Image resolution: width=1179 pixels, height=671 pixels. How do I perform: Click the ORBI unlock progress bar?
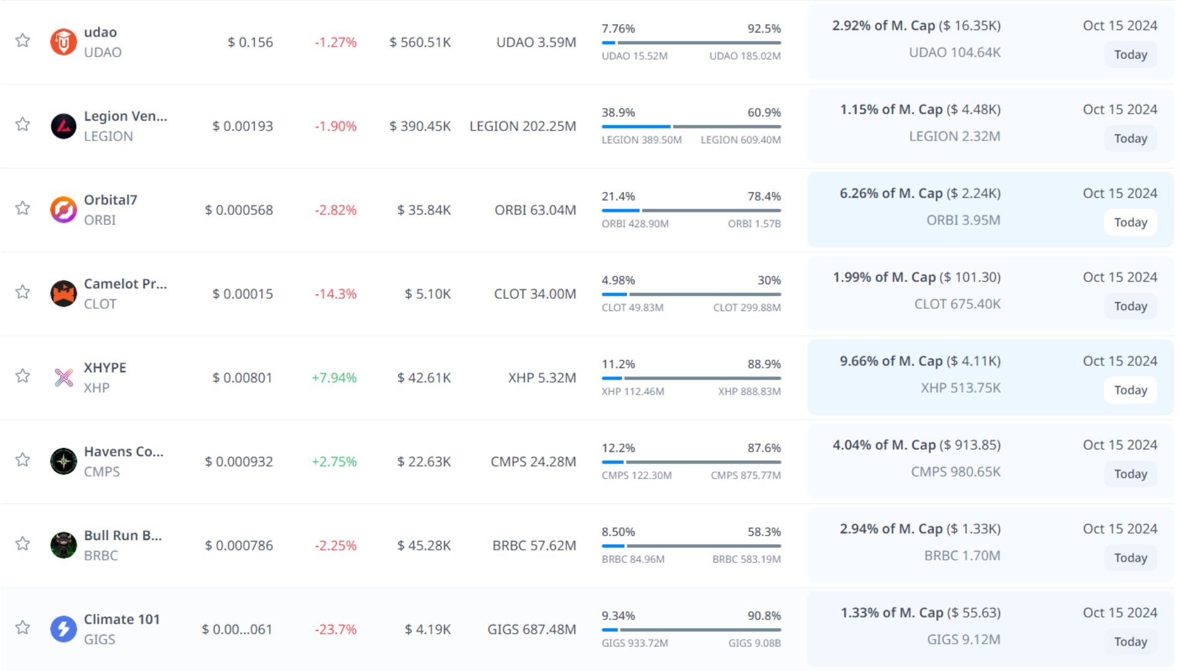691,211
